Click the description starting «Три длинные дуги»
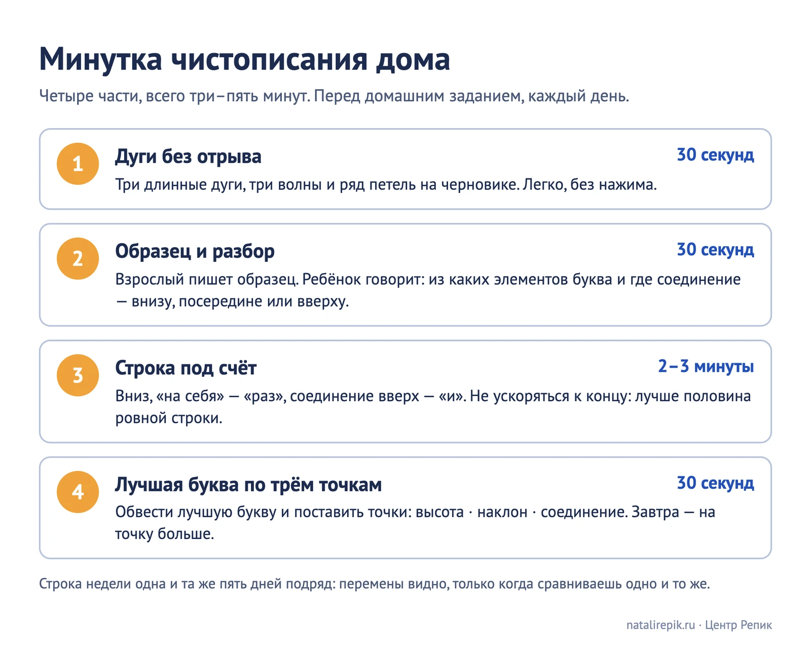The image size is (811, 659). (x=386, y=185)
